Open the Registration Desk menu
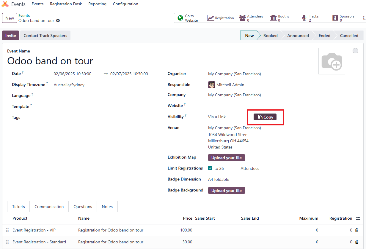 coord(66,4)
